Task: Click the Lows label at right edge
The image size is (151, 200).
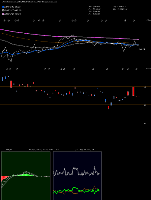Action: tap(148, 68)
